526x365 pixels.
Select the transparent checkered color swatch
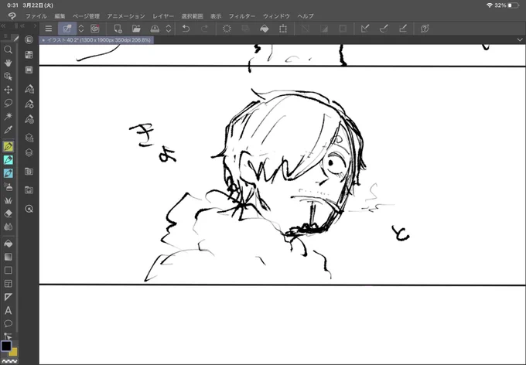point(9,361)
